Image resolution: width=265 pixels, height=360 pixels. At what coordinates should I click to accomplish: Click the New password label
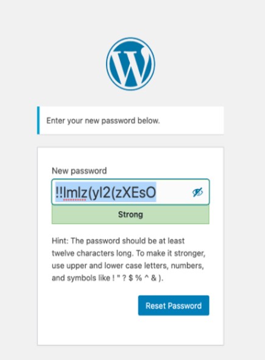pyautogui.click(x=79, y=171)
